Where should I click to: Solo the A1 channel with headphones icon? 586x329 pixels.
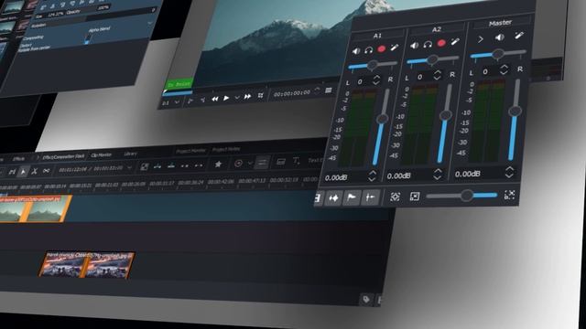pyautogui.click(x=369, y=50)
